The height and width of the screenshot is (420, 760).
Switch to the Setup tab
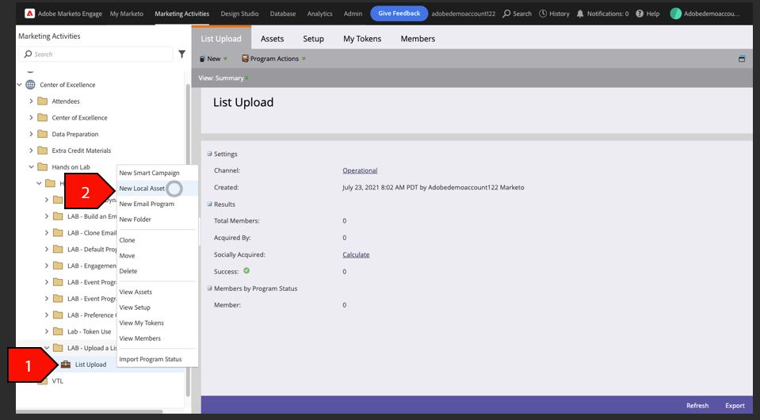point(313,39)
